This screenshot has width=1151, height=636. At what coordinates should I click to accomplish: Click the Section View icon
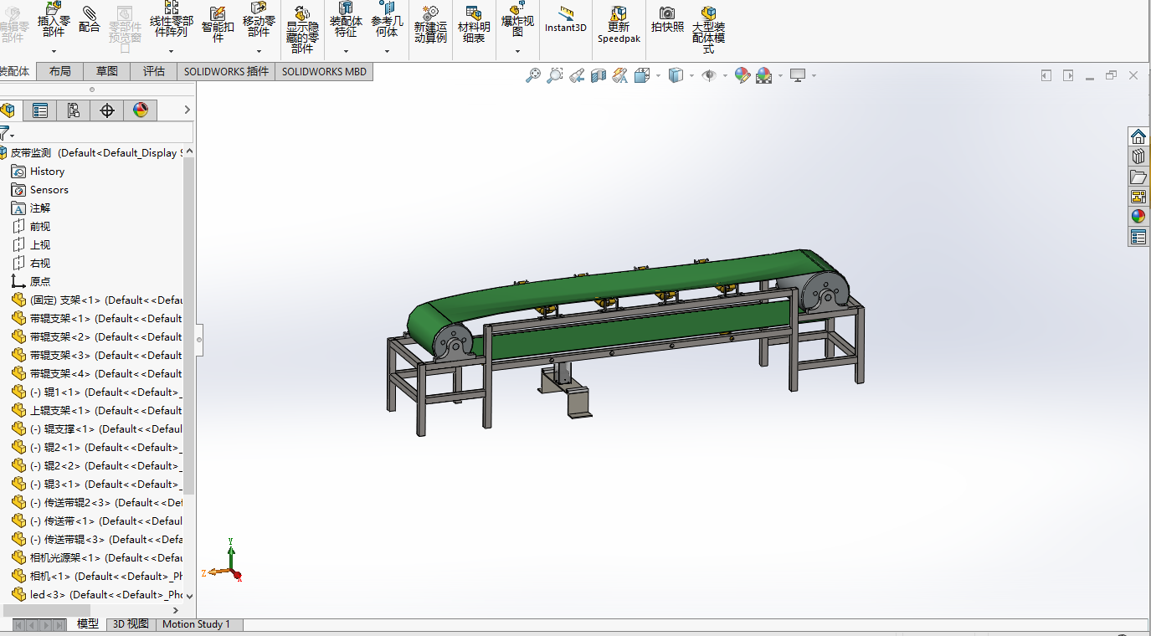coord(599,75)
